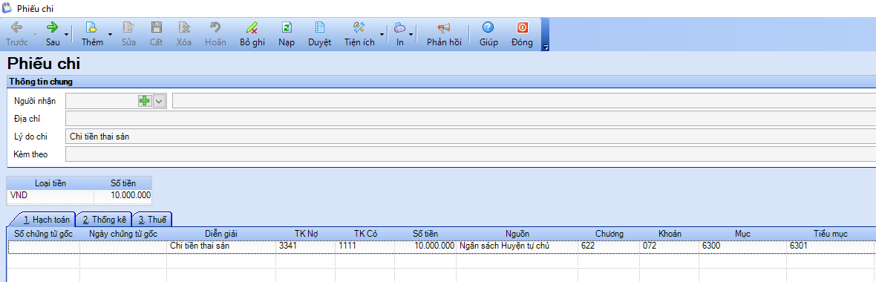Print the voucher with In

[400, 34]
